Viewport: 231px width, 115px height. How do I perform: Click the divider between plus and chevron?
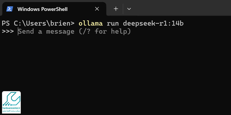click(x=123, y=9)
